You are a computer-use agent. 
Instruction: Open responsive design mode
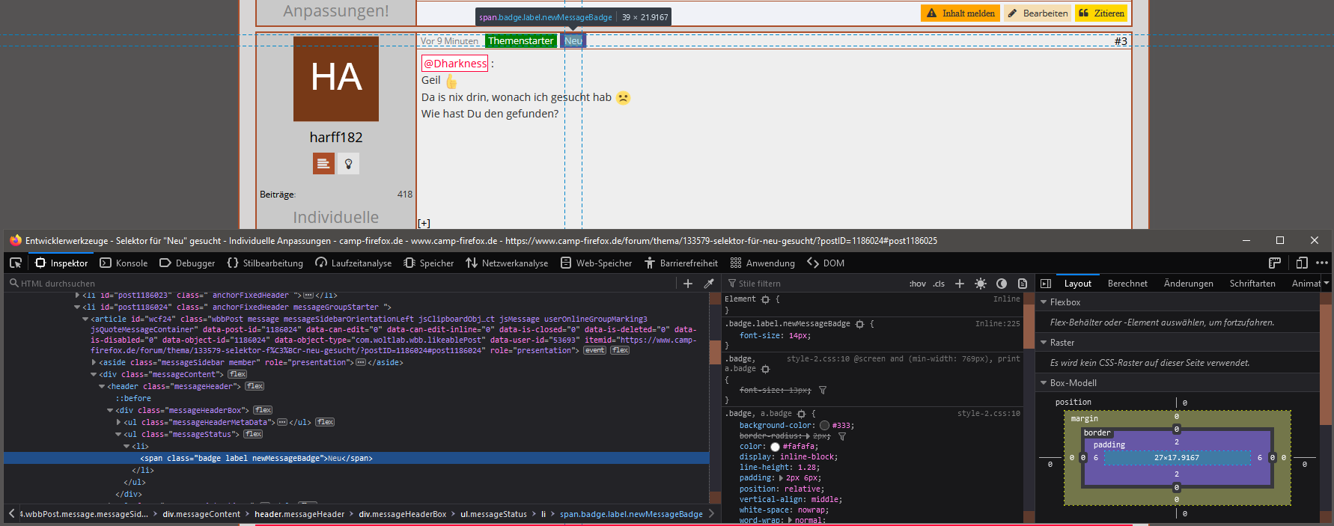point(1302,263)
